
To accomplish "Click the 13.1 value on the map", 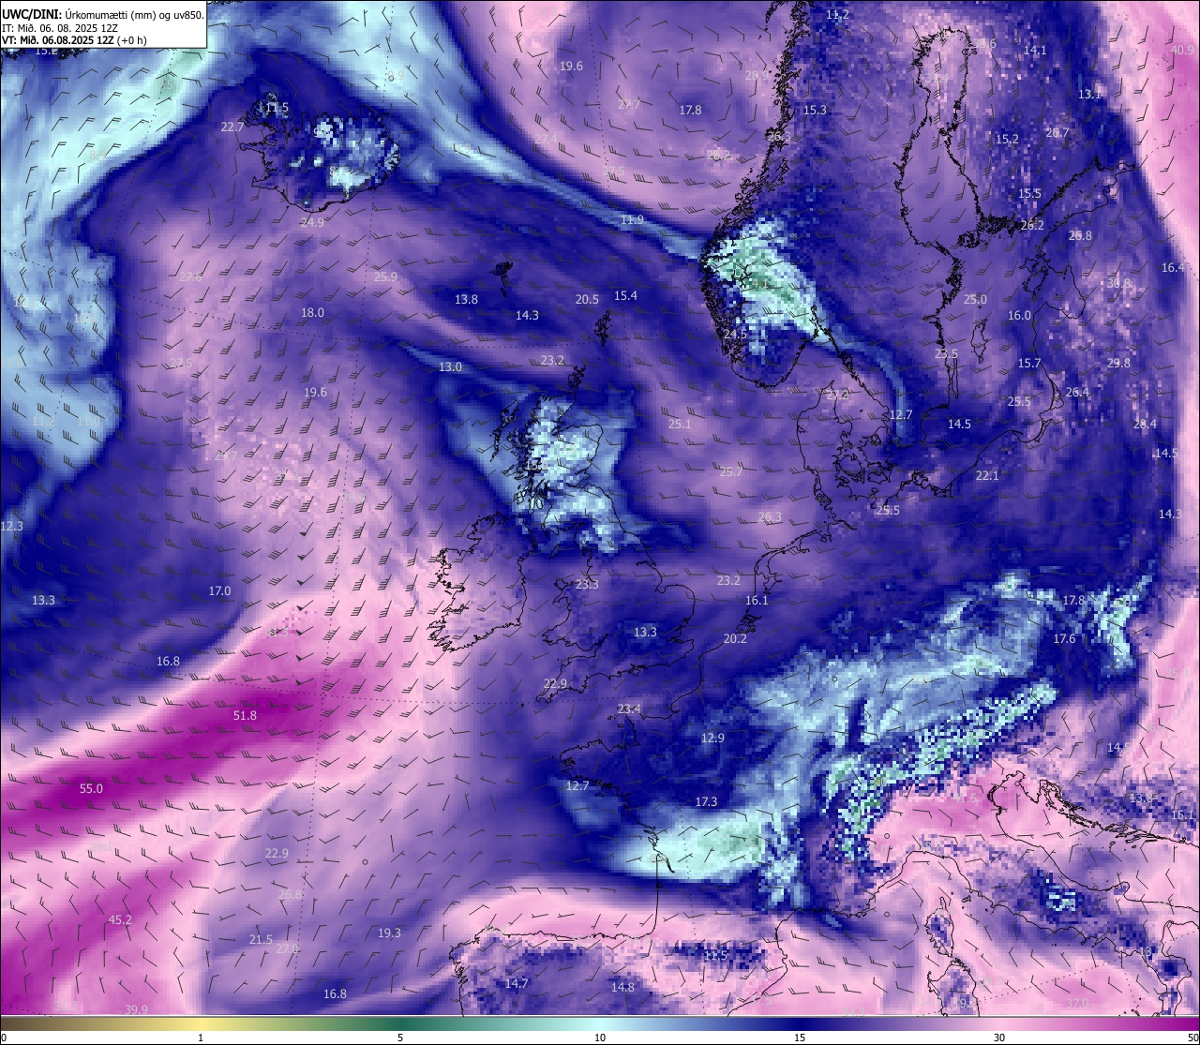I will pos(1089,94).
